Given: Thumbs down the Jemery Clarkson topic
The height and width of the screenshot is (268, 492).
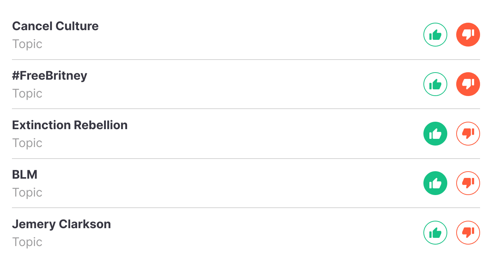Looking at the screenshot, I should pos(468,233).
